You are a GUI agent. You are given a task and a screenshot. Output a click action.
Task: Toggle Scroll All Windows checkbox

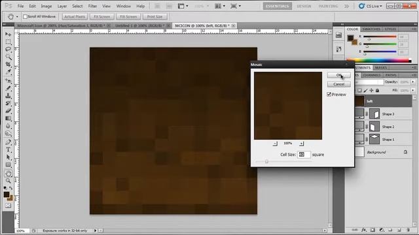tap(25, 16)
